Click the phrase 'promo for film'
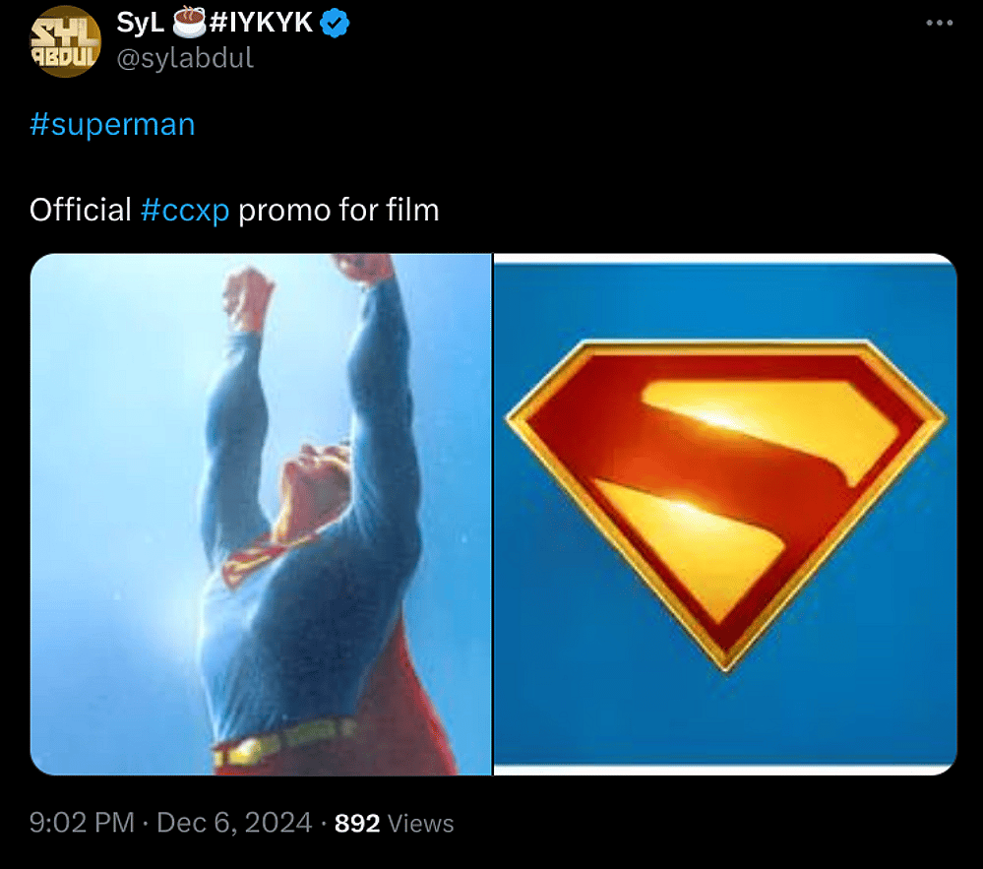The width and height of the screenshot is (983, 869). (338, 210)
